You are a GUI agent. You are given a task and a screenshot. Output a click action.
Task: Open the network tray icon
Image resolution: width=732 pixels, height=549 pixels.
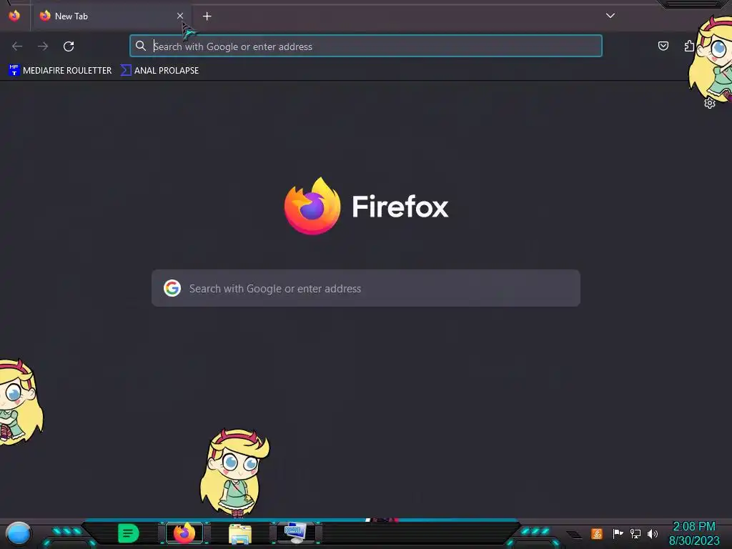click(635, 533)
